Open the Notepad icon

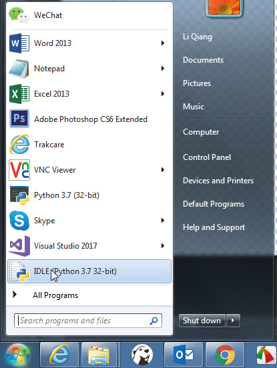click(x=19, y=69)
